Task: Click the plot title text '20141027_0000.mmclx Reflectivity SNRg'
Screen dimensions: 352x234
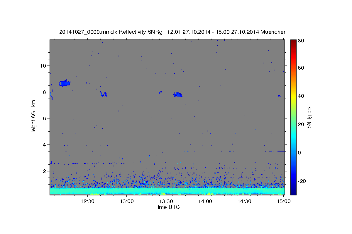Action: pyautogui.click(x=111, y=32)
